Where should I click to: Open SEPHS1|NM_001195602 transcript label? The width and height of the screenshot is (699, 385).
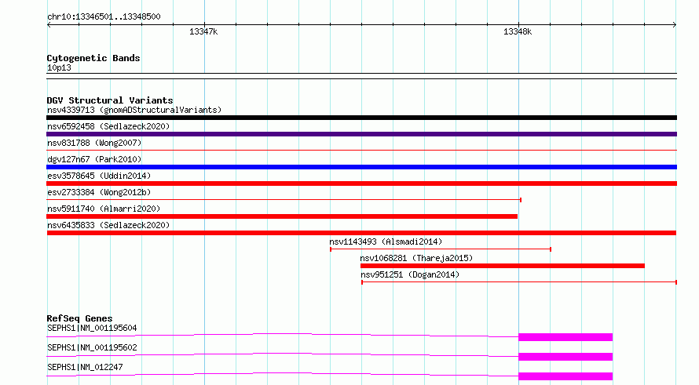[92, 347]
